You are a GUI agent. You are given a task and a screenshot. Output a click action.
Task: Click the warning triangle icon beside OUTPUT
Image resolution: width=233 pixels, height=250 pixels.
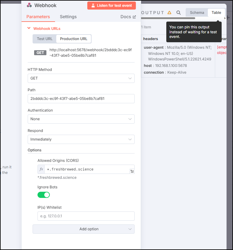point(169,13)
